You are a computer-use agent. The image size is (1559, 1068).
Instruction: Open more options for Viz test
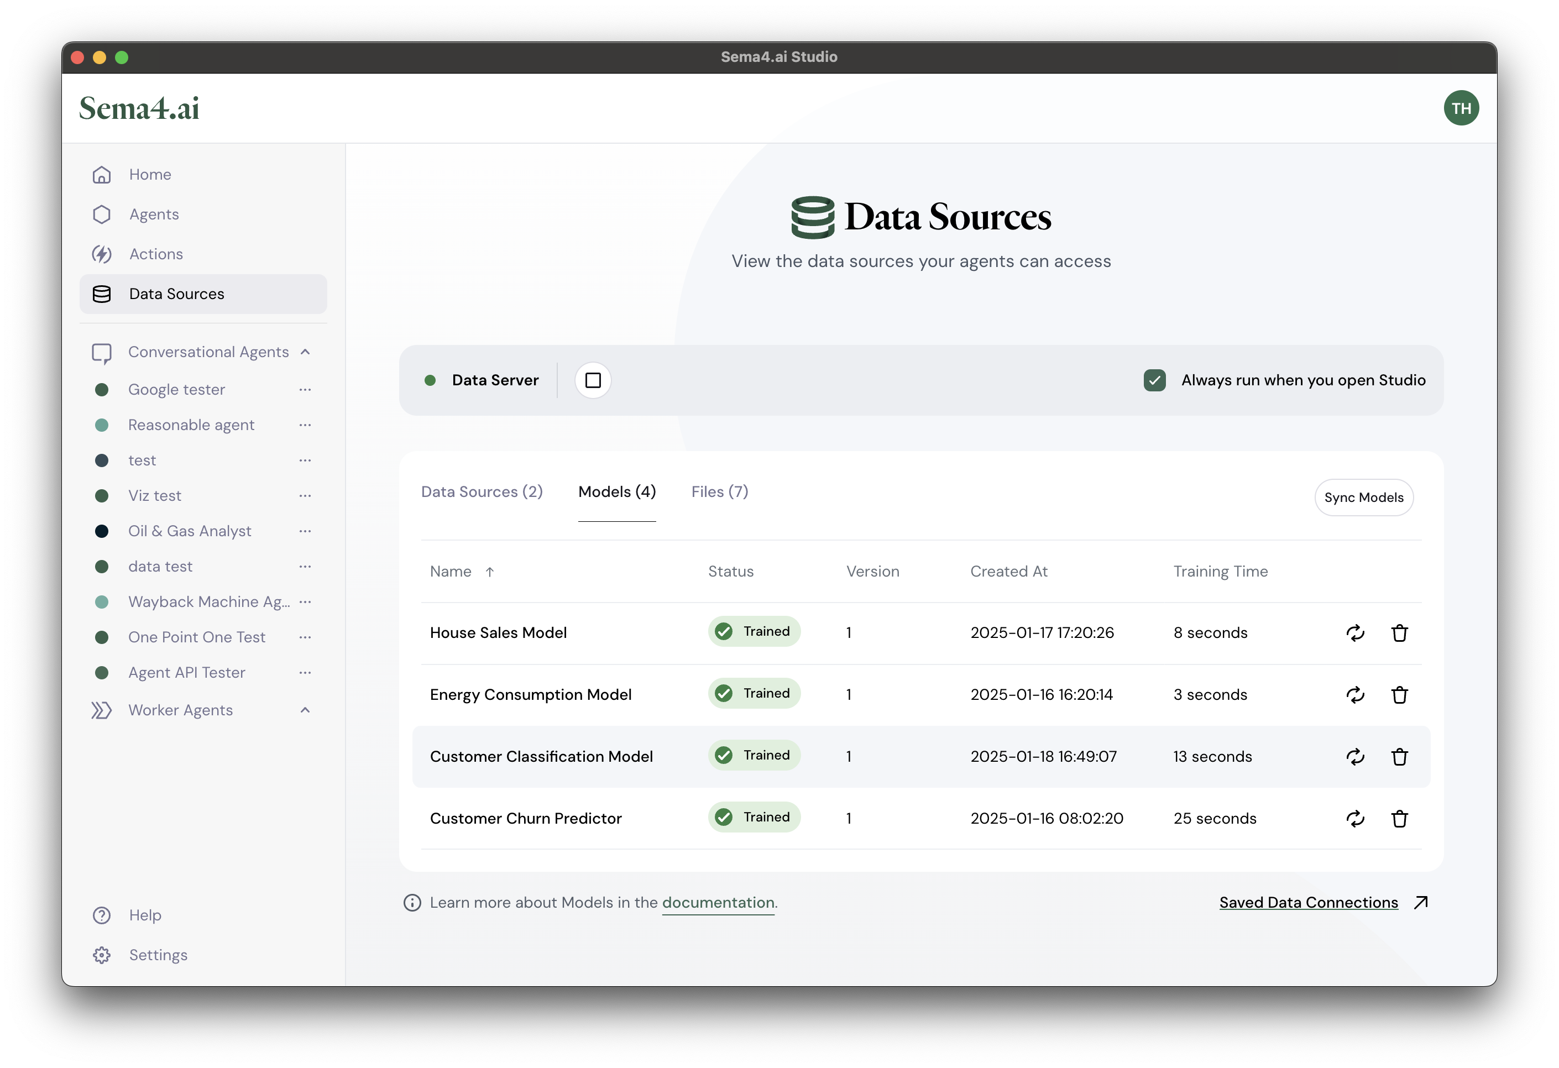pyautogui.click(x=305, y=496)
